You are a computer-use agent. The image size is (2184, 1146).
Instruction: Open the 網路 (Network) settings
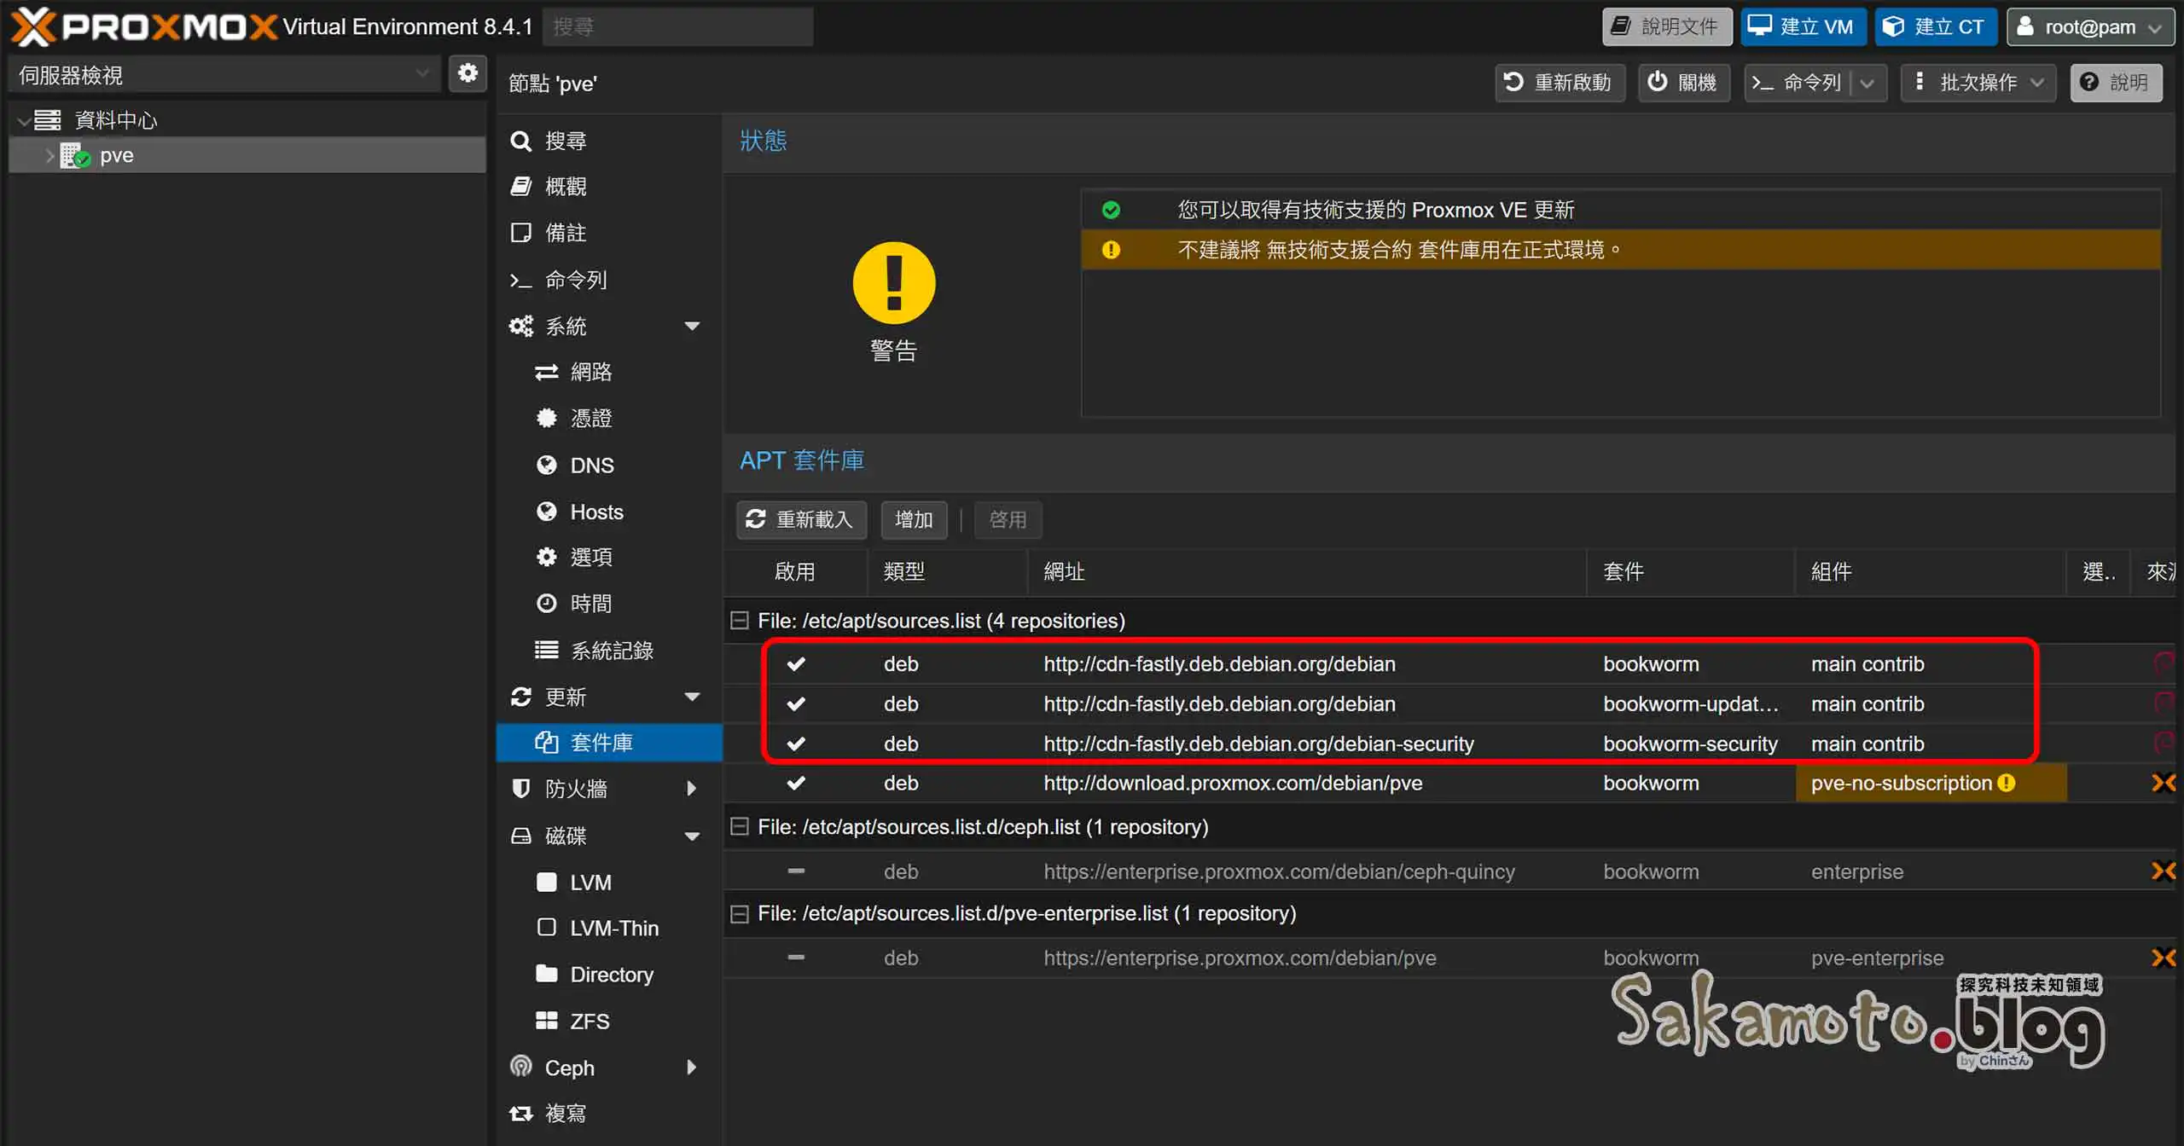click(590, 371)
